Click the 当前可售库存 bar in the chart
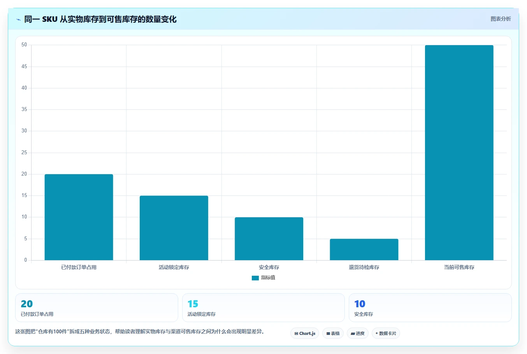The width and height of the screenshot is (527, 354). pyautogui.click(x=459, y=153)
